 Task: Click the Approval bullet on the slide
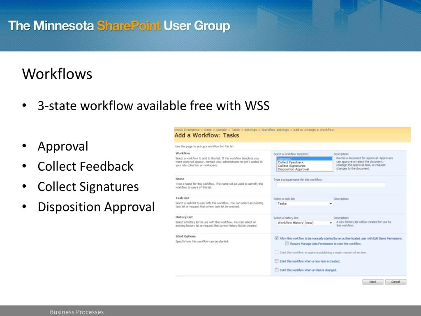tap(63, 146)
